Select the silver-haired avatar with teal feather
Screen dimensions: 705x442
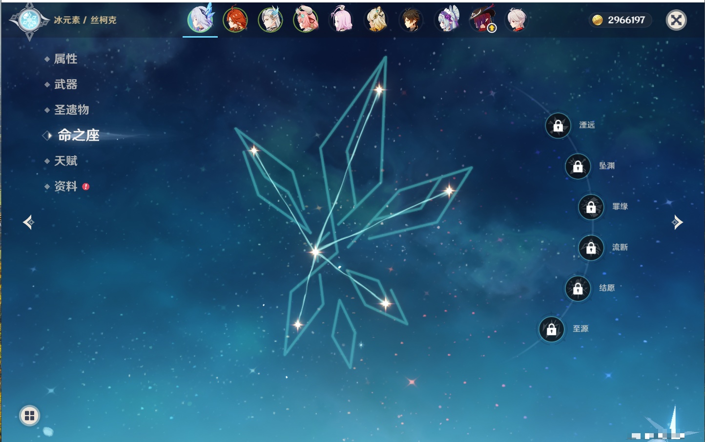point(270,20)
